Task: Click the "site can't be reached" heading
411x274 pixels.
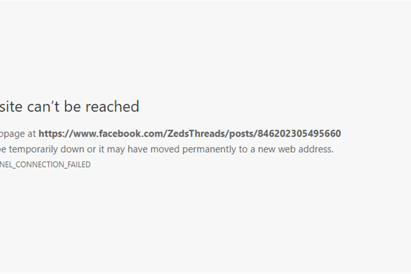Action: coord(70,106)
